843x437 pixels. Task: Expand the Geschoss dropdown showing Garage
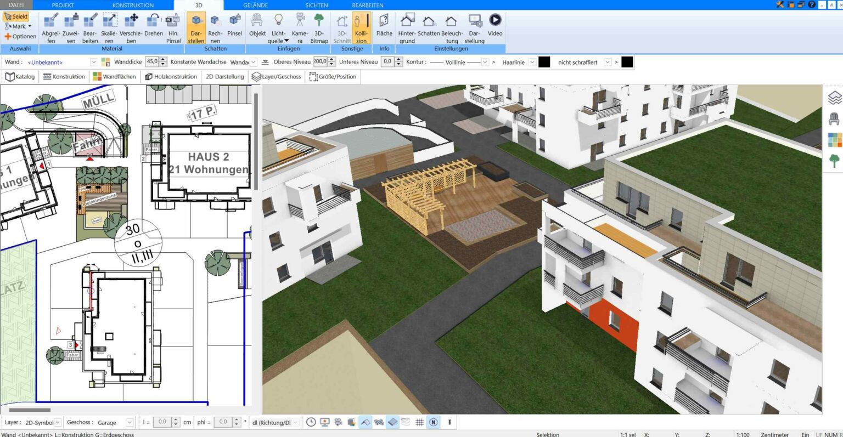point(129,422)
